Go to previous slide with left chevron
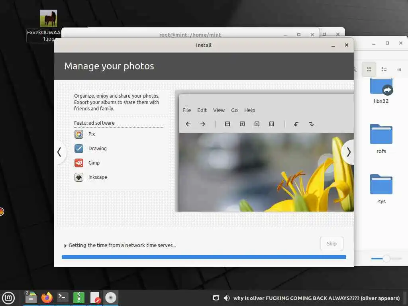 tap(60, 152)
